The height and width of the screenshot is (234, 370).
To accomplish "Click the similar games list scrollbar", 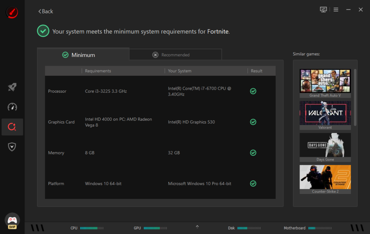I will point(355,97).
